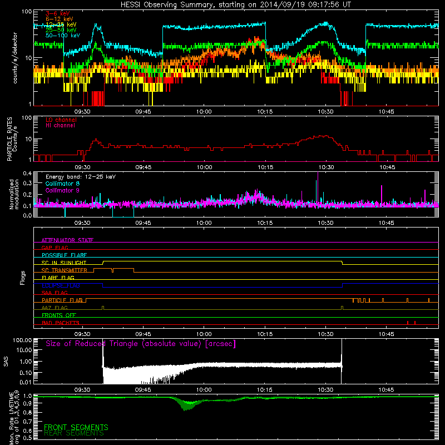Viewport: 445px width, 445px height.
Task: Click the FRONTS_OFF flag label
Action: tap(59, 315)
